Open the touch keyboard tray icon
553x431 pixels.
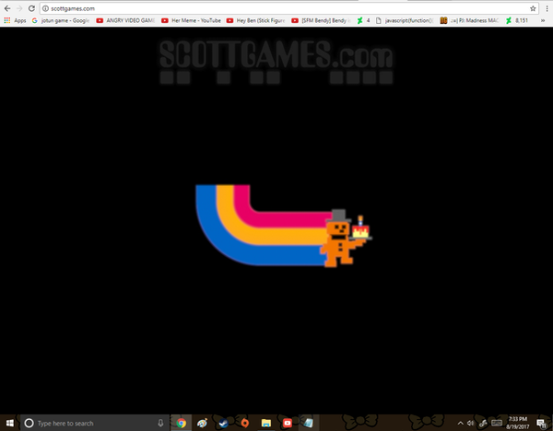(497, 423)
